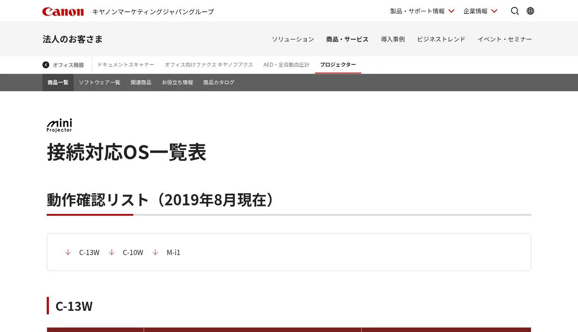This screenshot has height=332, width=578.
Task: Jump to the C-10W anchor link
Action: (133, 252)
